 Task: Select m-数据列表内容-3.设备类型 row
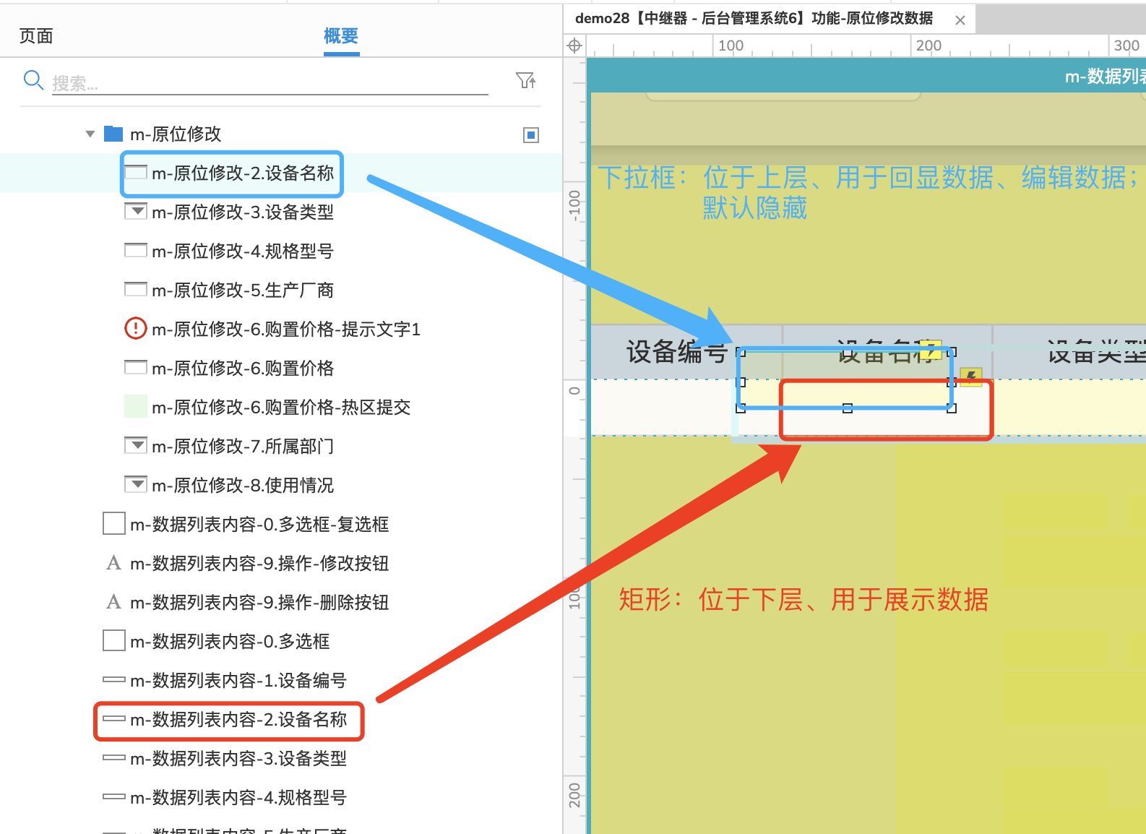tap(282, 759)
